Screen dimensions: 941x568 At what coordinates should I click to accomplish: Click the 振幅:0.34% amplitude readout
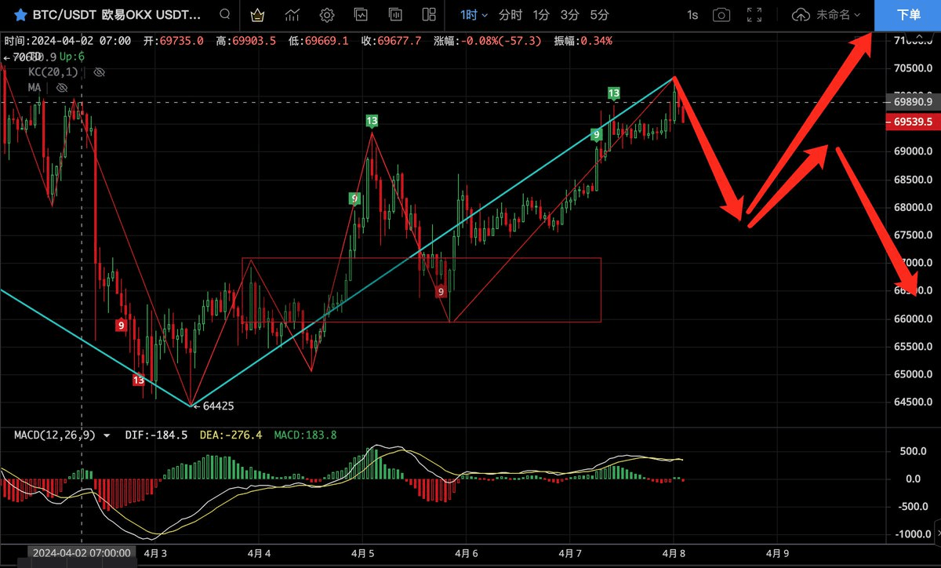(583, 41)
